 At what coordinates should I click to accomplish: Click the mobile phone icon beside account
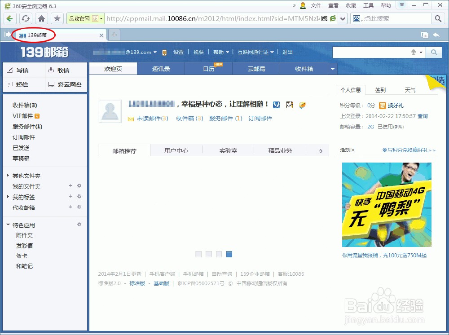(x=164, y=53)
